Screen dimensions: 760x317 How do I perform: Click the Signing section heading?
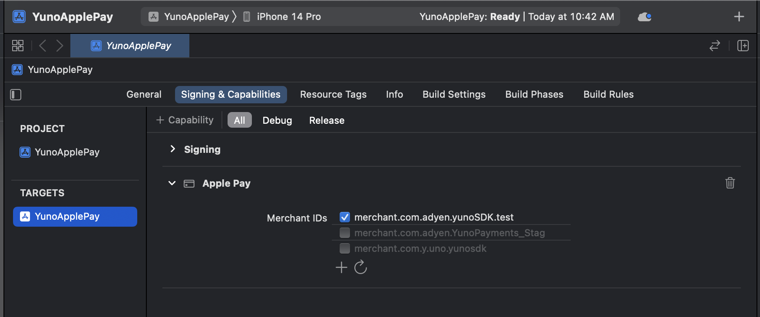tap(202, 149)
